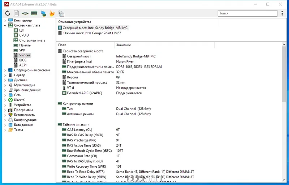Expand the DirectX tree node
This screenshot has height=185, width=289.
click(5, 100)
